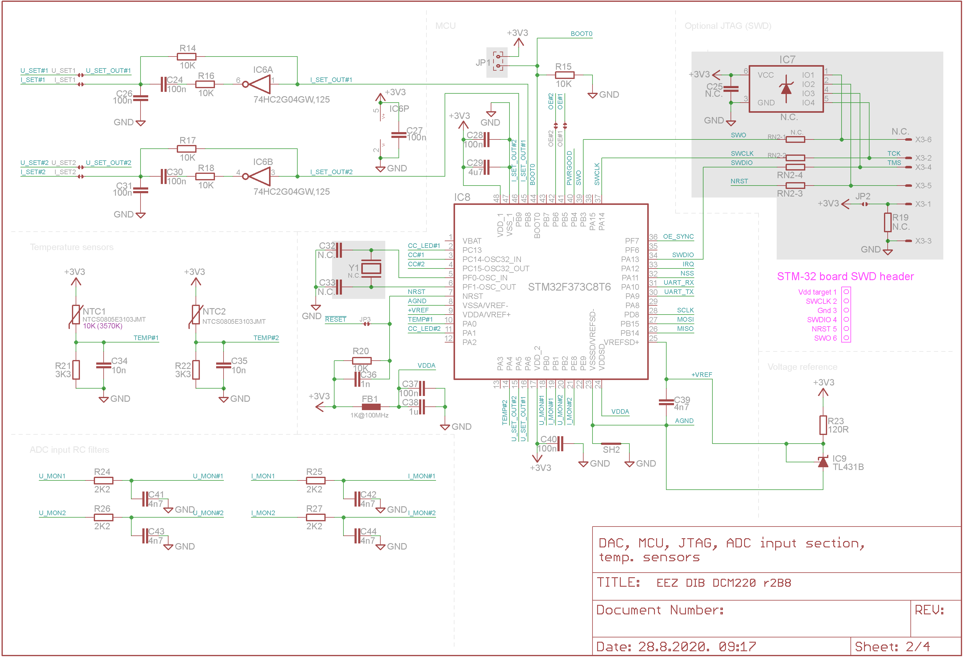Click the IC6A inverter symbol
Screen dimensions: 963x658
257,84
